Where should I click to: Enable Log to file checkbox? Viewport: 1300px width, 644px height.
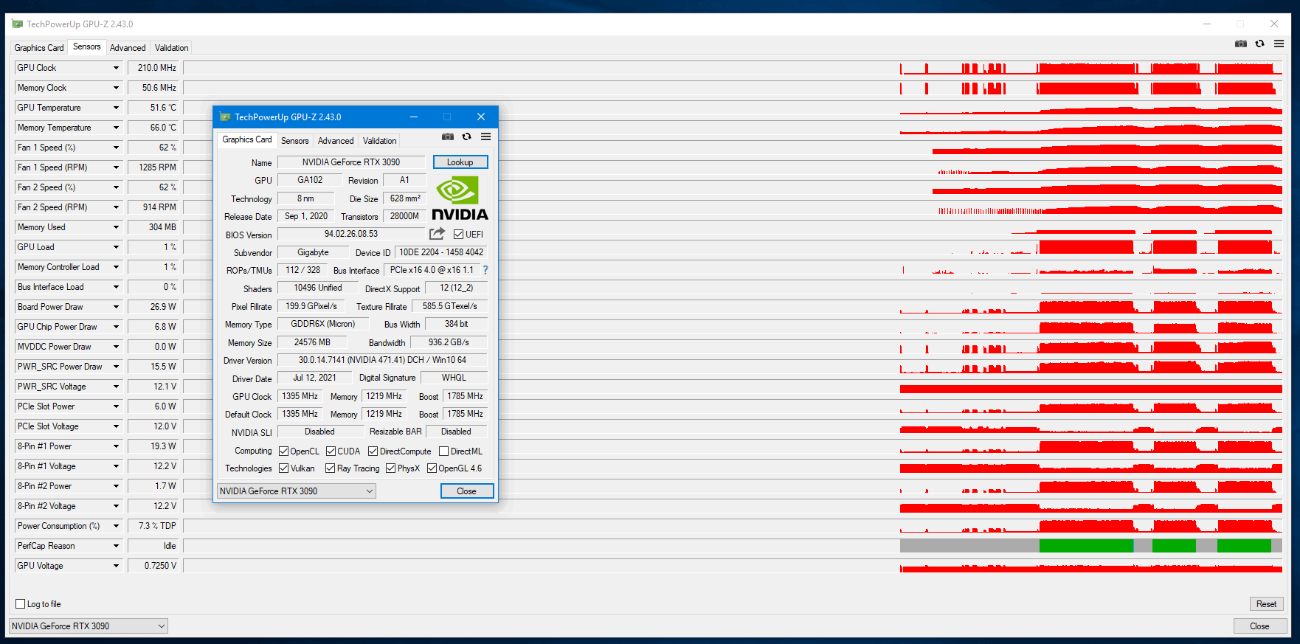[21, 604]
